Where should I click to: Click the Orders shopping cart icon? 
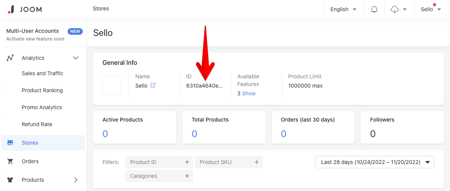(x=10, y=161)
